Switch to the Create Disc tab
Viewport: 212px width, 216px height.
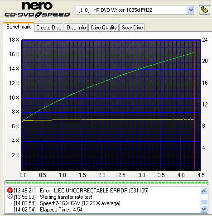tap(48, 28)
